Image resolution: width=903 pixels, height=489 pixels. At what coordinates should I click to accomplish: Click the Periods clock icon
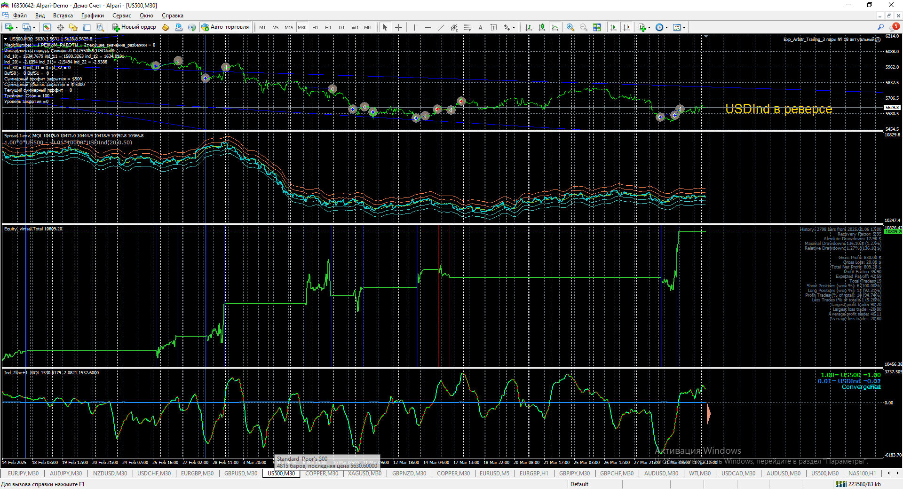(659, 27)
